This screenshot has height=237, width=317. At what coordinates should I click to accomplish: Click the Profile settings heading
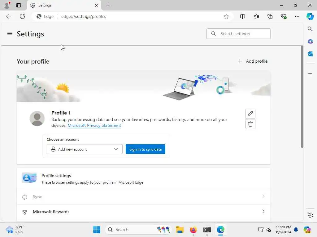[x=56, y=176]
